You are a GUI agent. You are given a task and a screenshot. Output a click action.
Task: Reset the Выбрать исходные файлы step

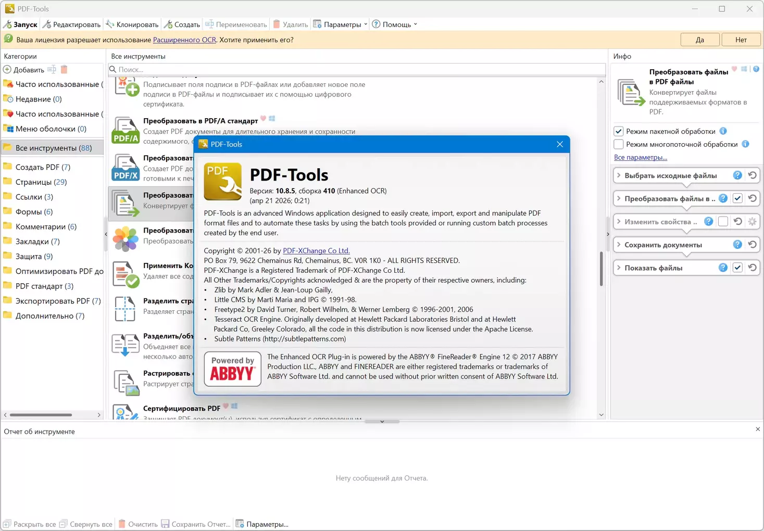[x=753, y=175]
